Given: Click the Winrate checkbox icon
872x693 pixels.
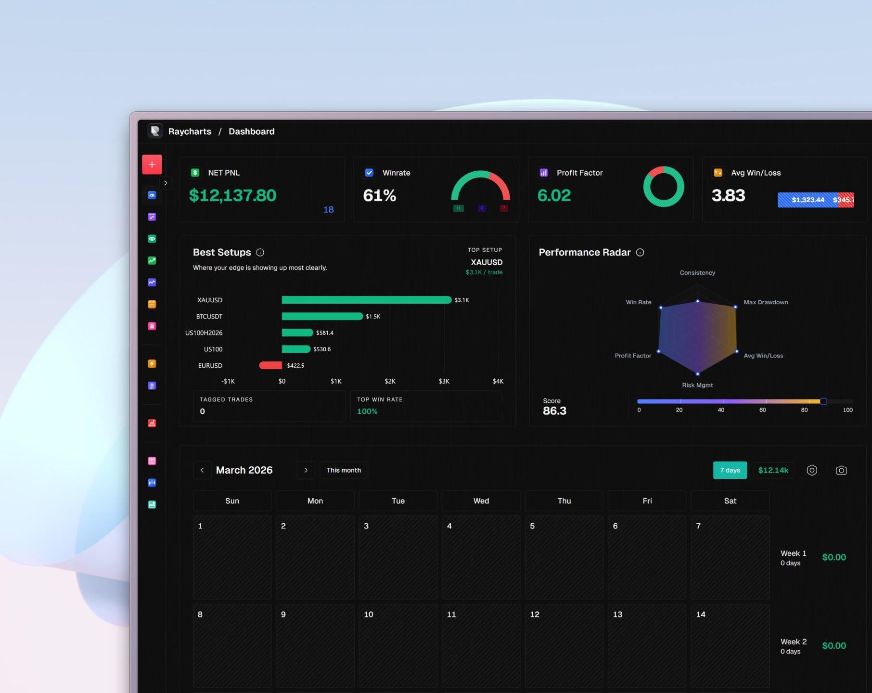Looking at the screenshot, I should [x=369, y=173].
